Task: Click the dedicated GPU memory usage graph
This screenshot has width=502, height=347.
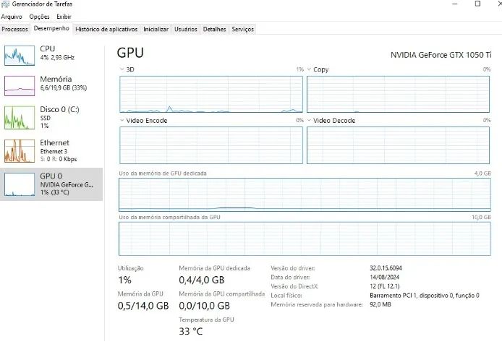Action: 305,195
